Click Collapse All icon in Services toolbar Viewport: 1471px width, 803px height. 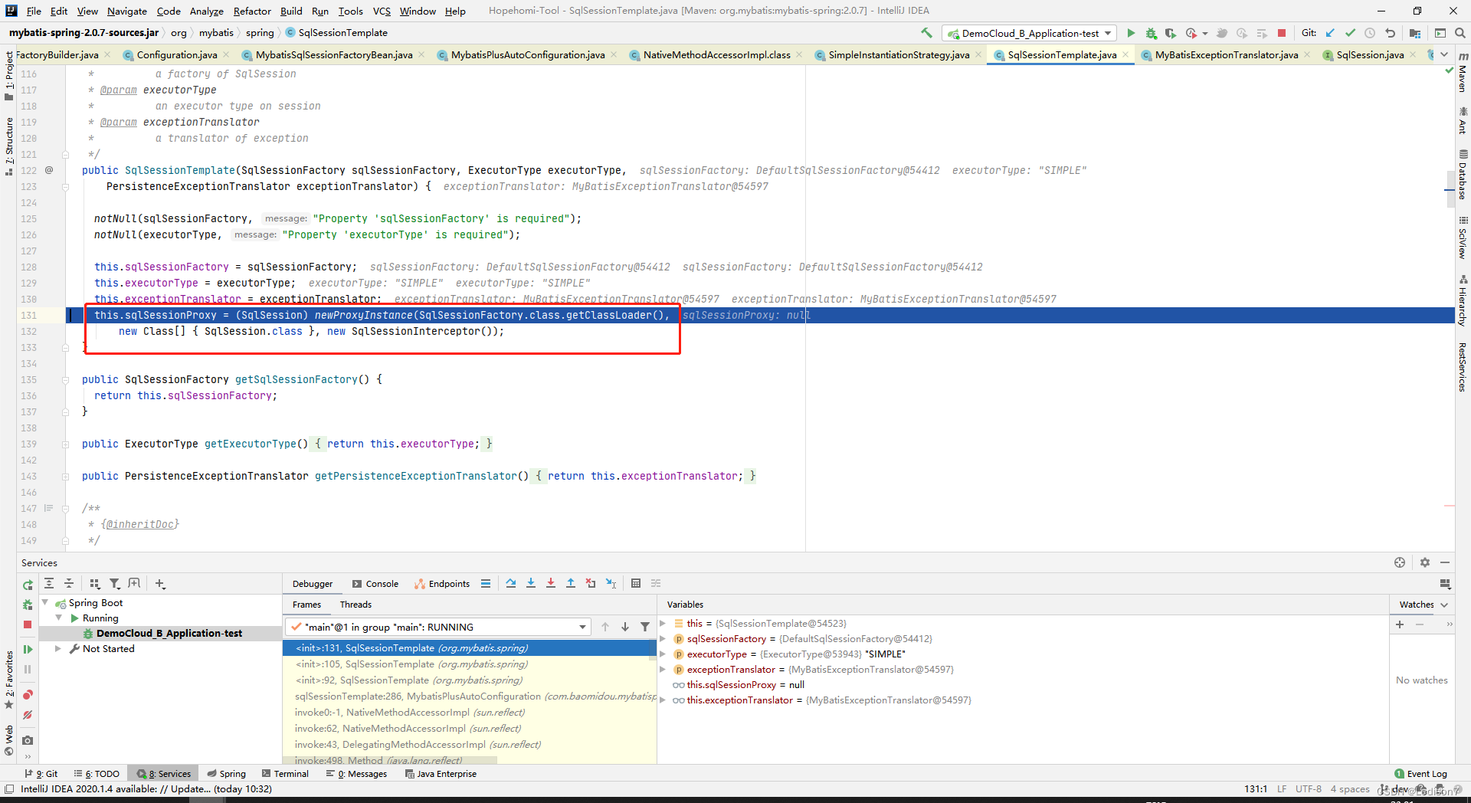[x=69, y=583]
